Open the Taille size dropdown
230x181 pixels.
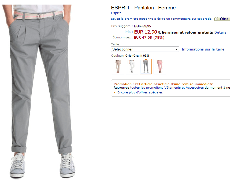(x=145, y=49)
